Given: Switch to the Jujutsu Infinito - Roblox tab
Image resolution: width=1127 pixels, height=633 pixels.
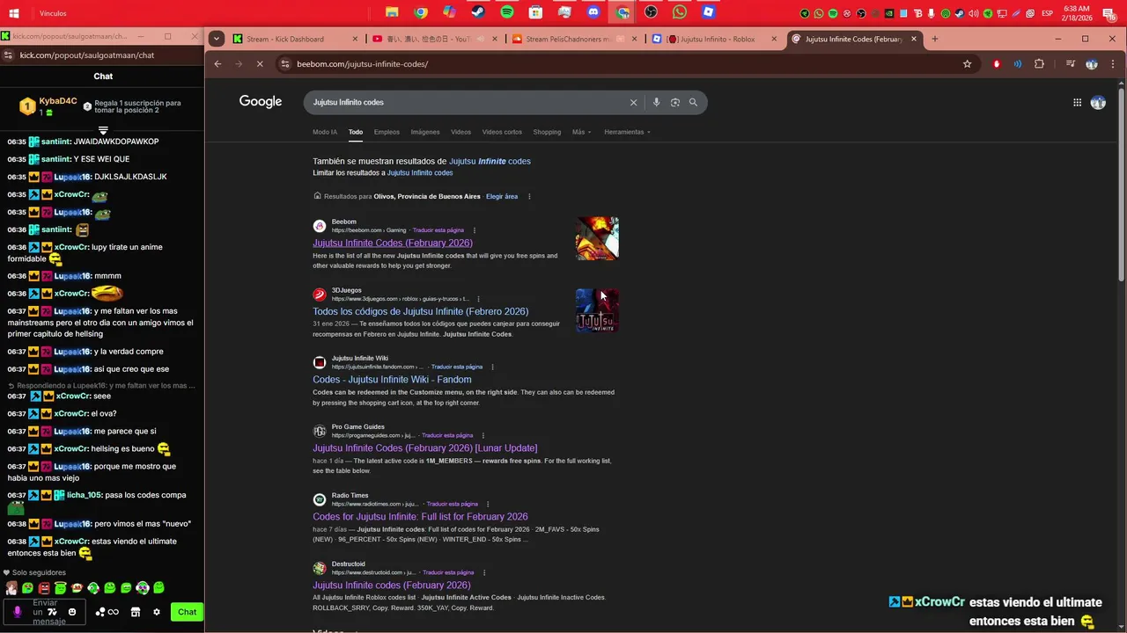Looking at the screenshot, I should click(713, 39).
